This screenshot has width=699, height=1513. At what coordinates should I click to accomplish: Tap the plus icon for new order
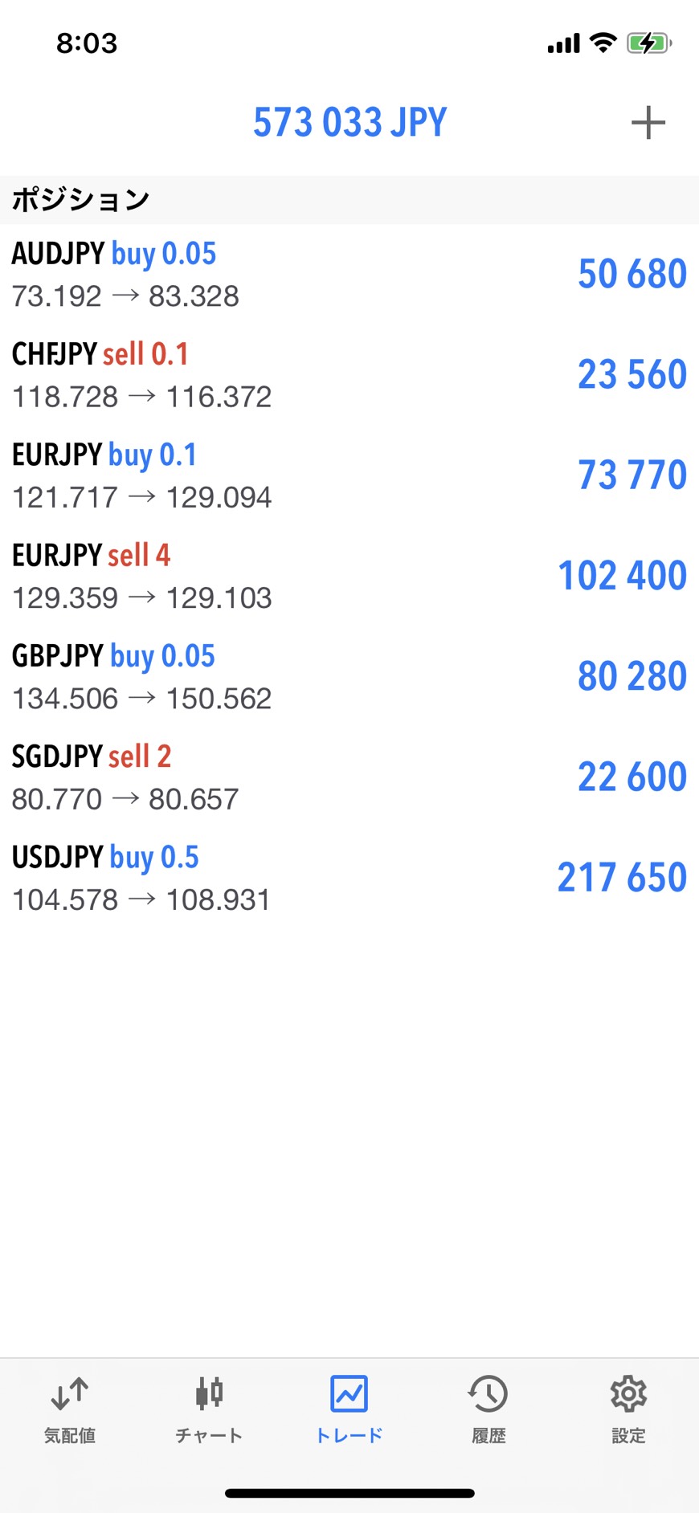point(648,123)
